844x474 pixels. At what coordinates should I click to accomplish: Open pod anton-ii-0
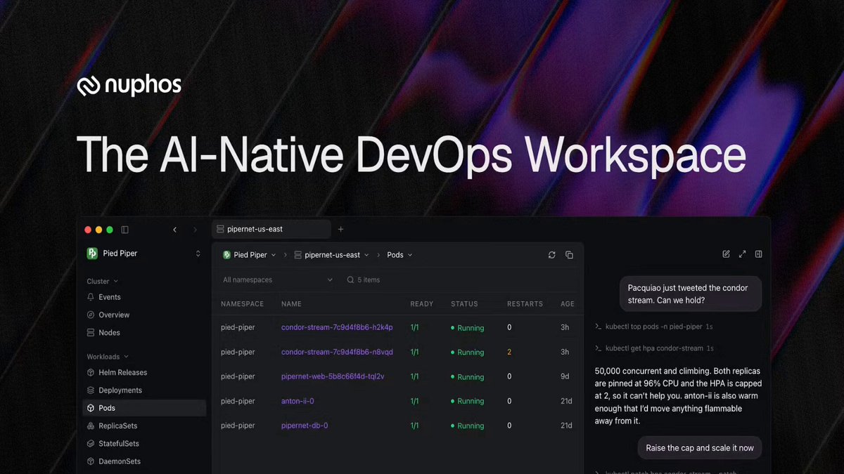(298, 401)
